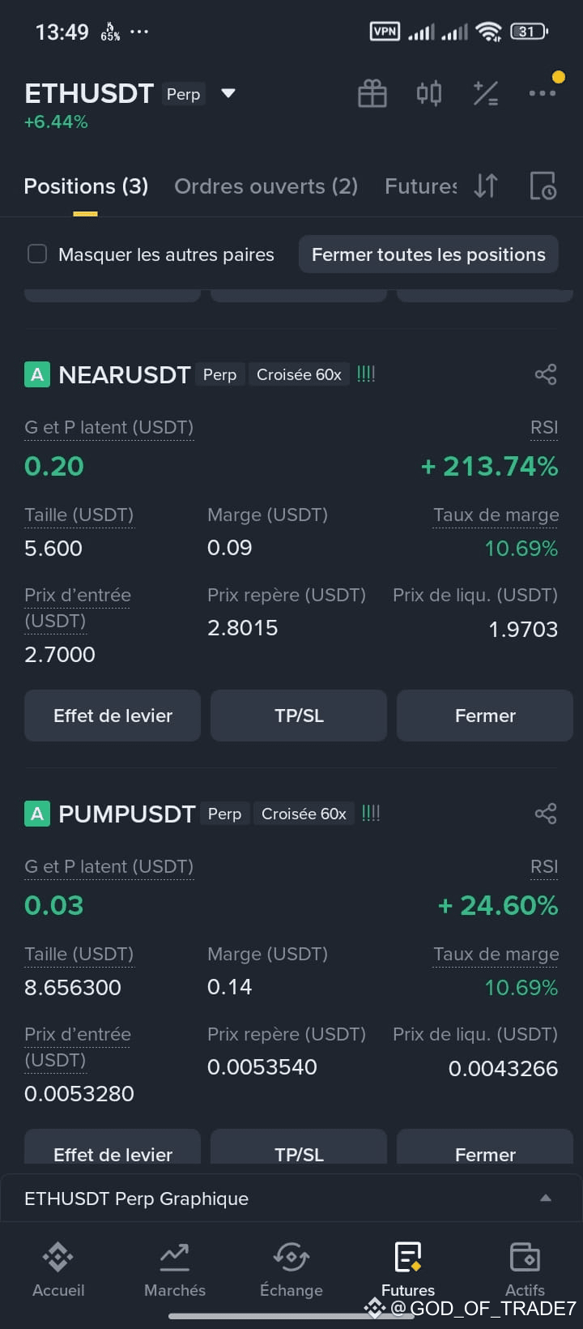Open the gift rewards icon
Screen dimensions: 583x1329
pos(372,93)
